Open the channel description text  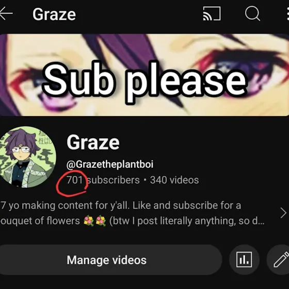pyautogui.click(x=133, y=213)
